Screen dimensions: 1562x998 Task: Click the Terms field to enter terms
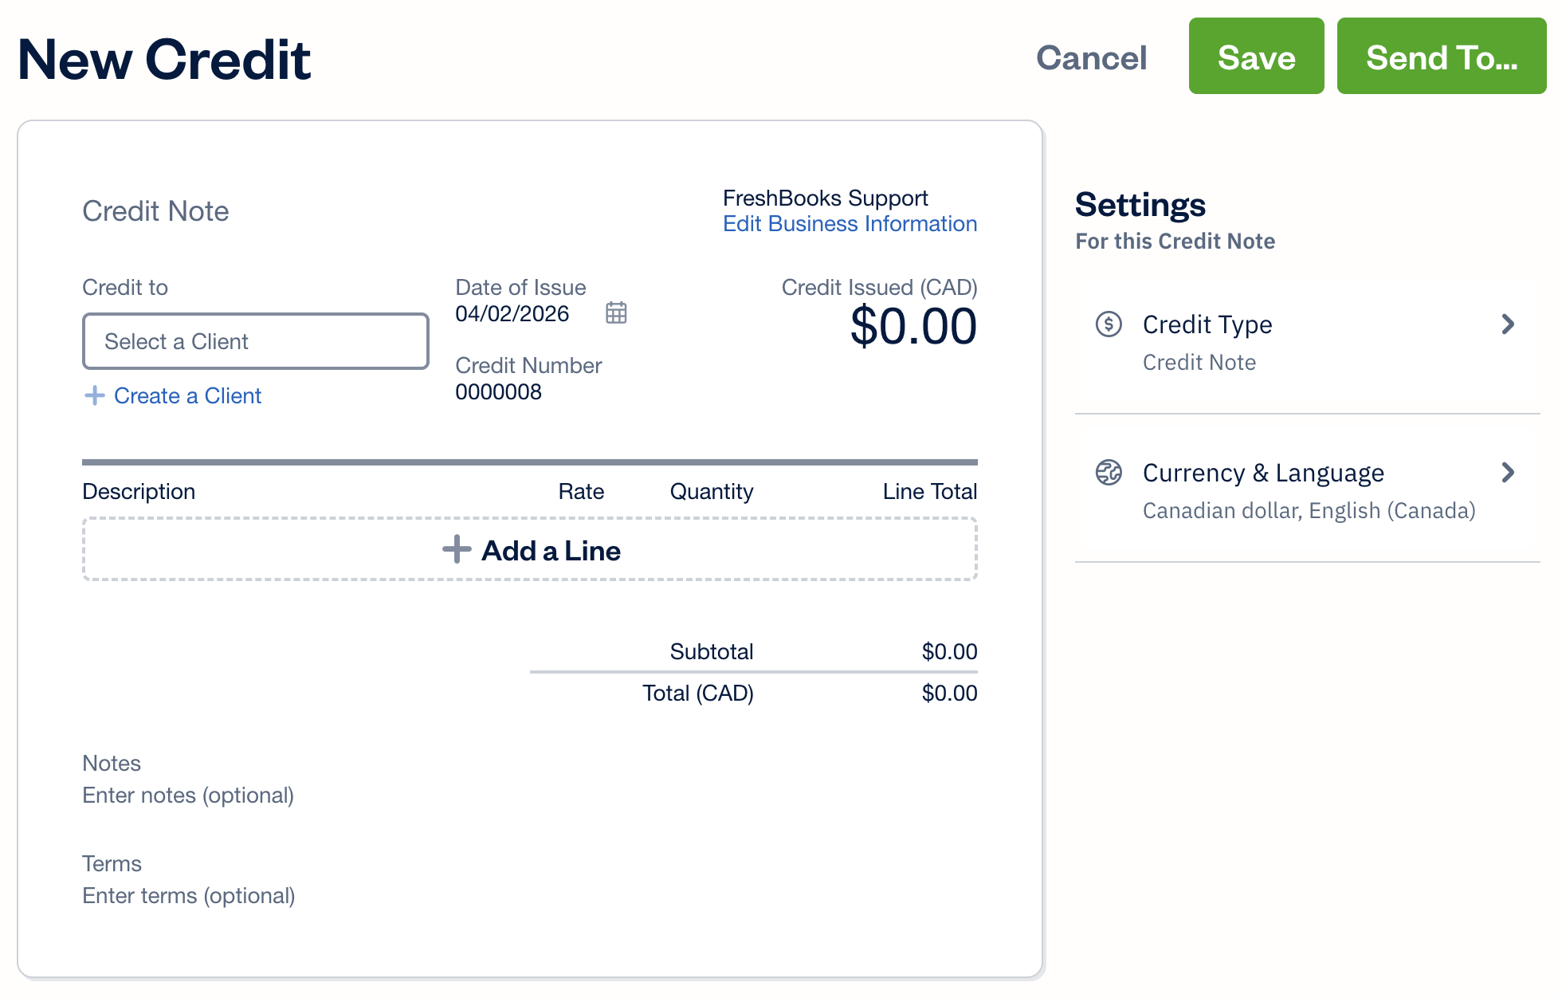tap(188, 895)
